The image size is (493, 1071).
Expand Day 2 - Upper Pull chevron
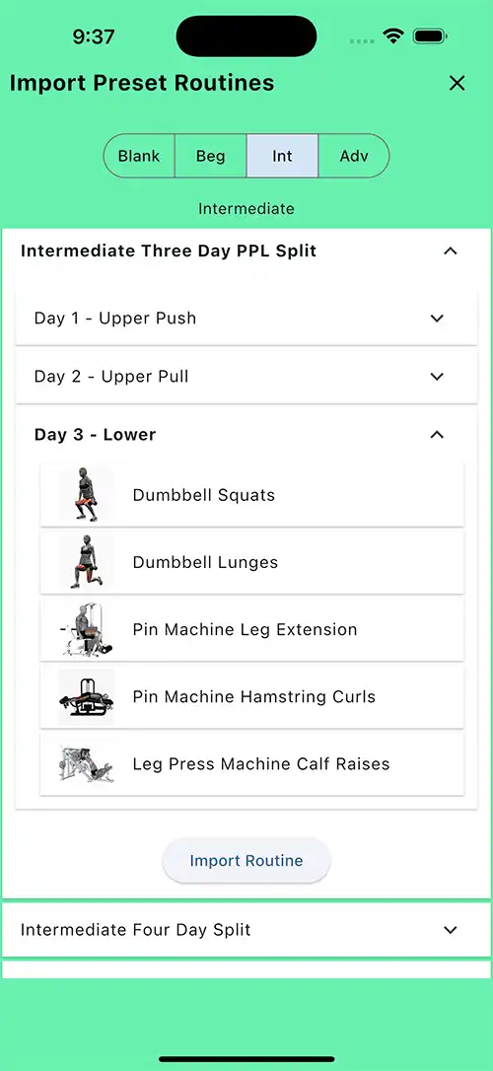coord(437,377)
